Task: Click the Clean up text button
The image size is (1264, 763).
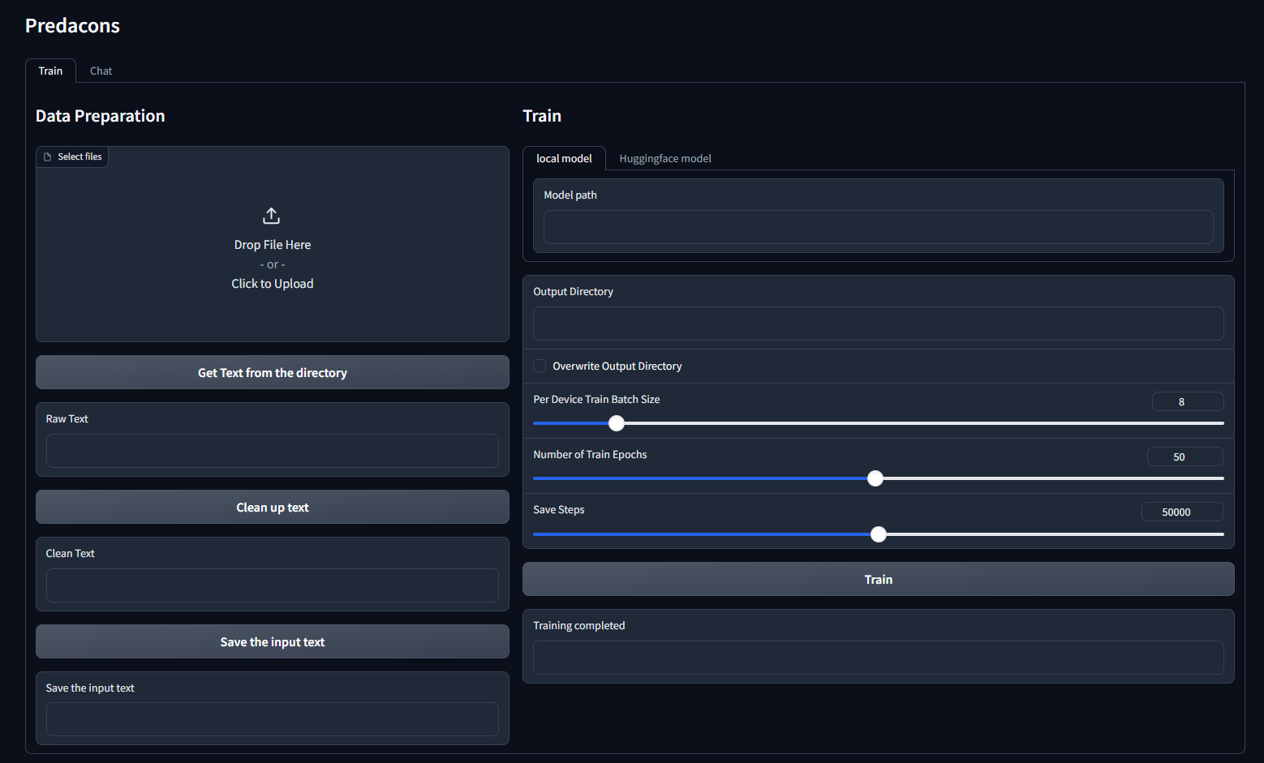Action: tap(272, 507)
